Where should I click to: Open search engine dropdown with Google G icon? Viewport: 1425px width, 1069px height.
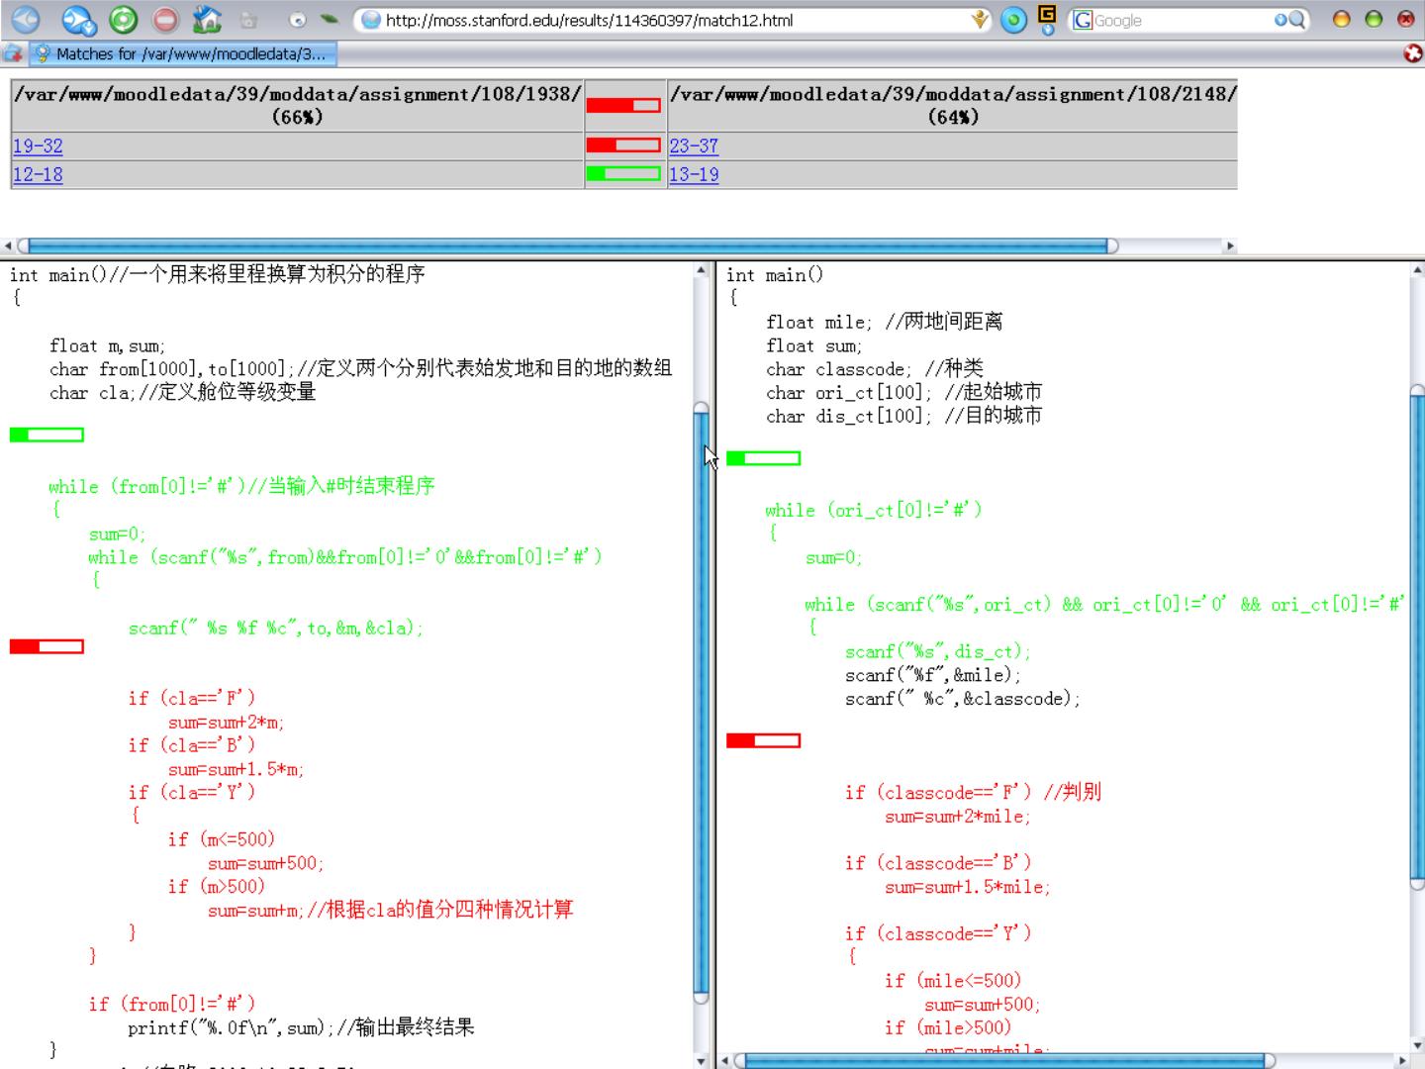1083,20
